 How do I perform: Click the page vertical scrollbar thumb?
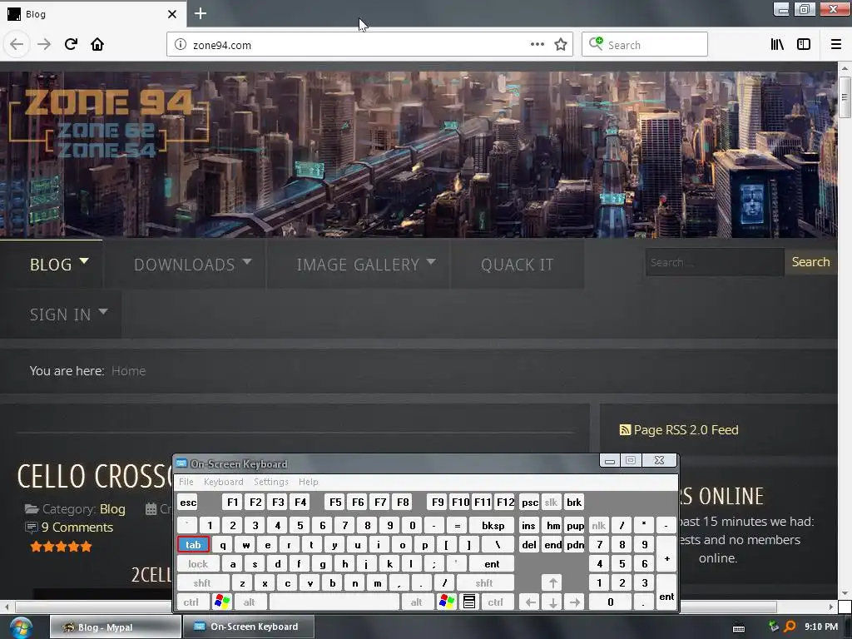(844, 97)
